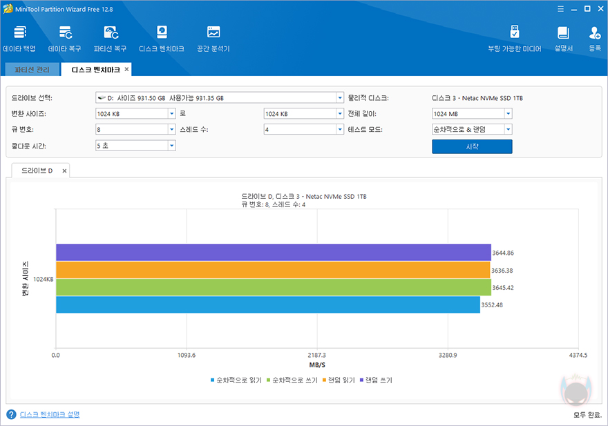Click the green 순차적으로 쓰기 legend swatch
This screenshot has height=426, width=608.
pyautogui.click(x=268, y=380)
